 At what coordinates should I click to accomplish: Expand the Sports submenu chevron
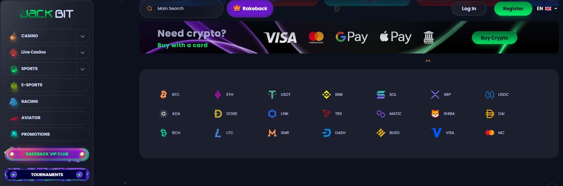(x=82, y=69)
